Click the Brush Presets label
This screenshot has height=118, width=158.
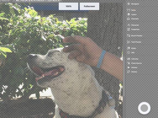click(137, 36)
